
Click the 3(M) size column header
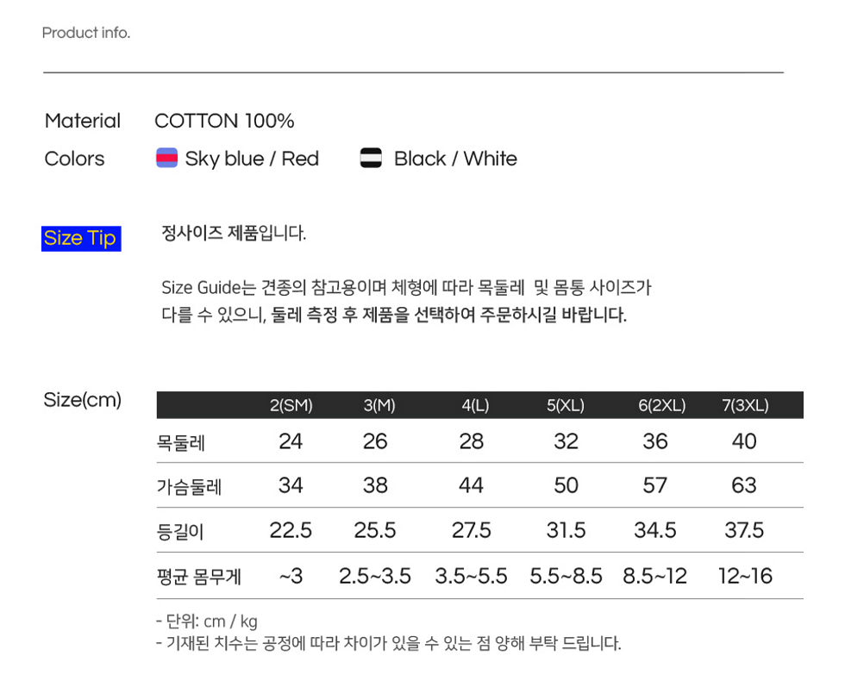[379, 405]
